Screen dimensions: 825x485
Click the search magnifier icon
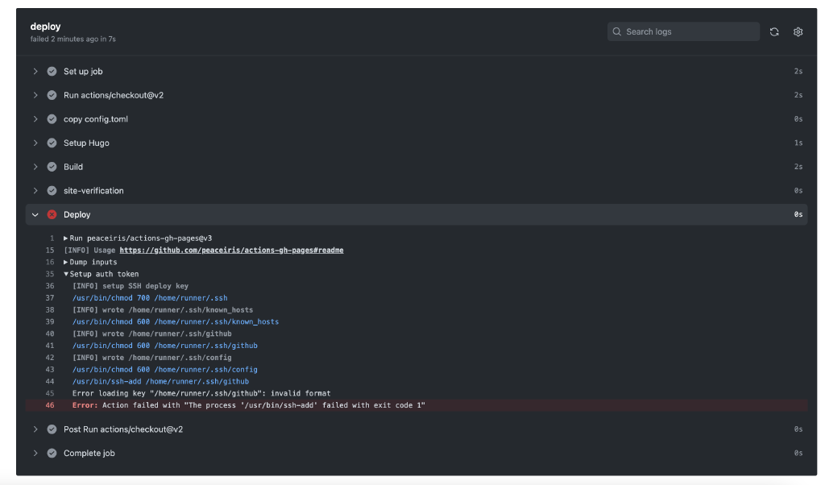[618, 32]
